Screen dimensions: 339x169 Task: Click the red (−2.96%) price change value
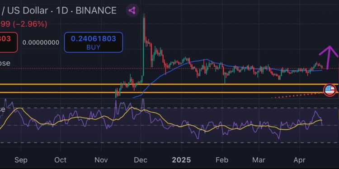(x=30, y=24)
